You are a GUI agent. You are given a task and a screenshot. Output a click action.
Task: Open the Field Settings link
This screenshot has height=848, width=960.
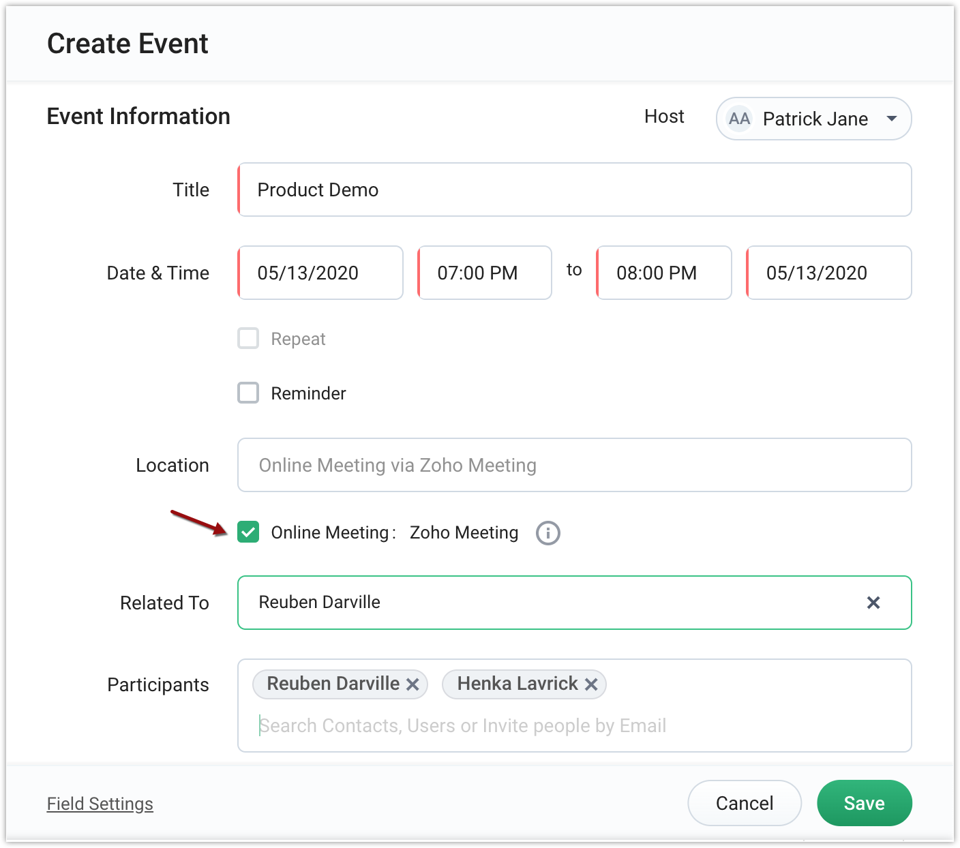coord(100,804)
